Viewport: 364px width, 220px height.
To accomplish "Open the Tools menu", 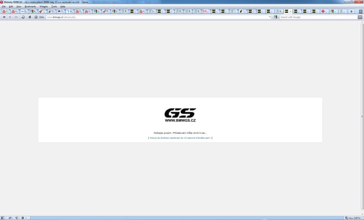I will coord(54,6).
